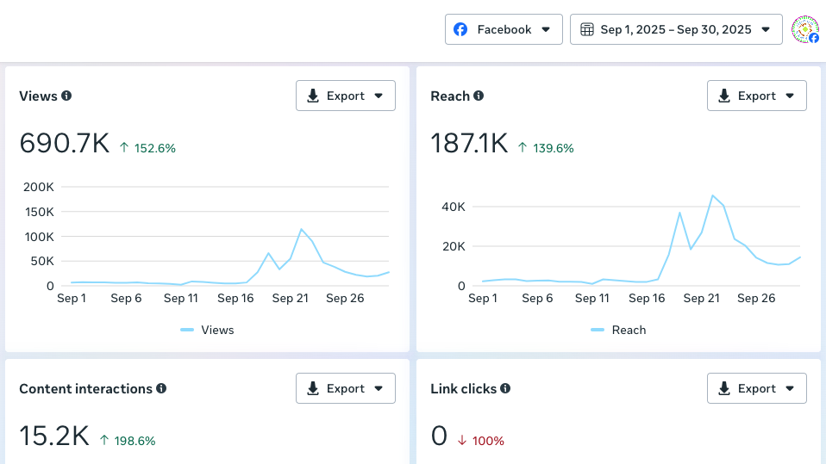Screen dimensions: 826x464
Task: Click the Reach chart peak near Sep 21
Action: click(712, 196)
